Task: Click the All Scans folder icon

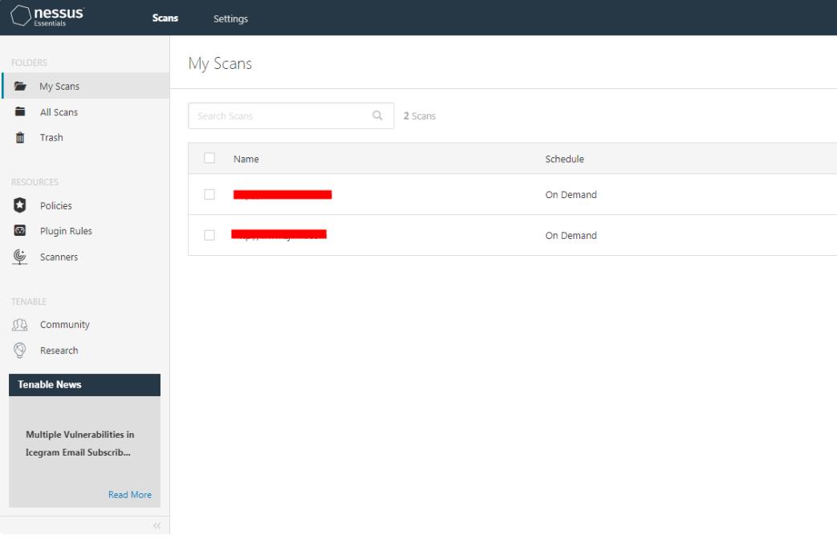Action: tap(20, 112)
